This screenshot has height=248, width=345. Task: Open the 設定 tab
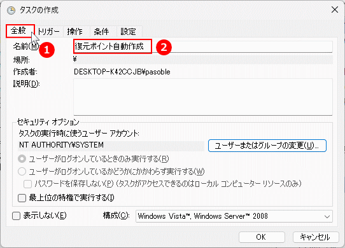coord(129,32)
